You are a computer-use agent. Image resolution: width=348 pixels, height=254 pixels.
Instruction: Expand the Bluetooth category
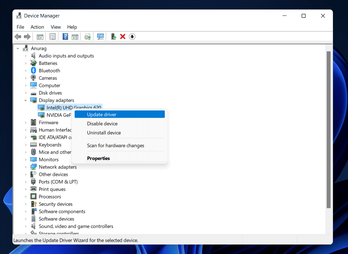click(x=26, y=71)
